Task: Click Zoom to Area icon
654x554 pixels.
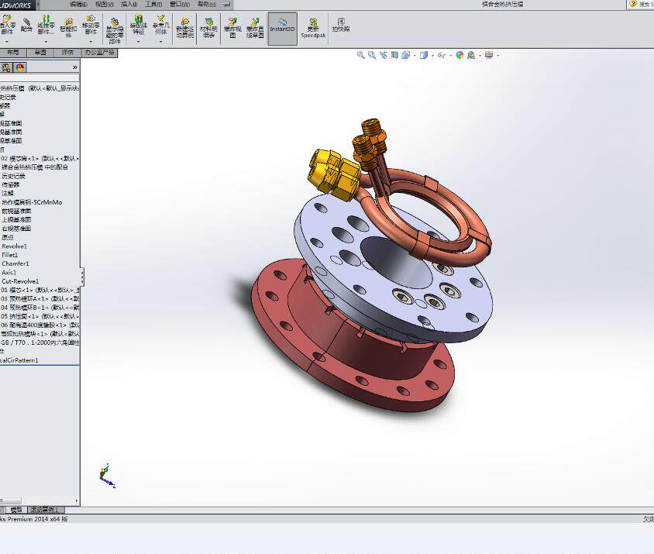Action: coord(372,55)
